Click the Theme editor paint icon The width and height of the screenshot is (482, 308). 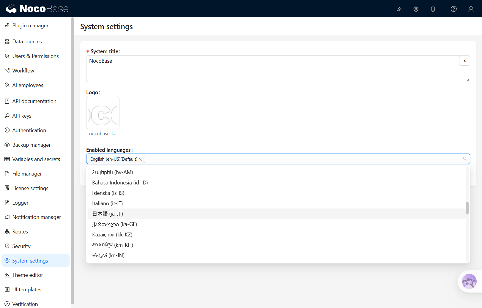tap(7, 275)
